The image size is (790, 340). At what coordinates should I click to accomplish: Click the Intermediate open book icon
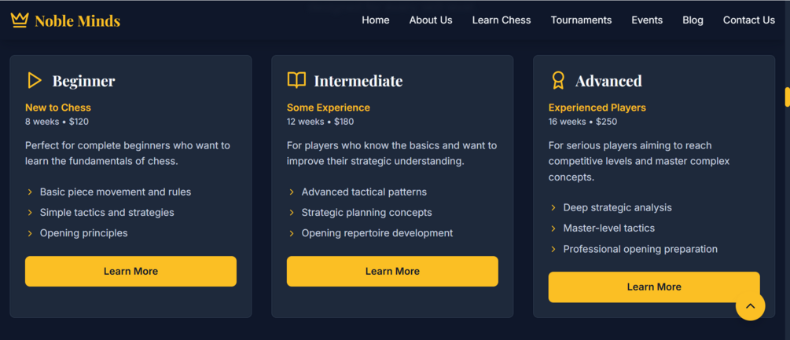296,80
